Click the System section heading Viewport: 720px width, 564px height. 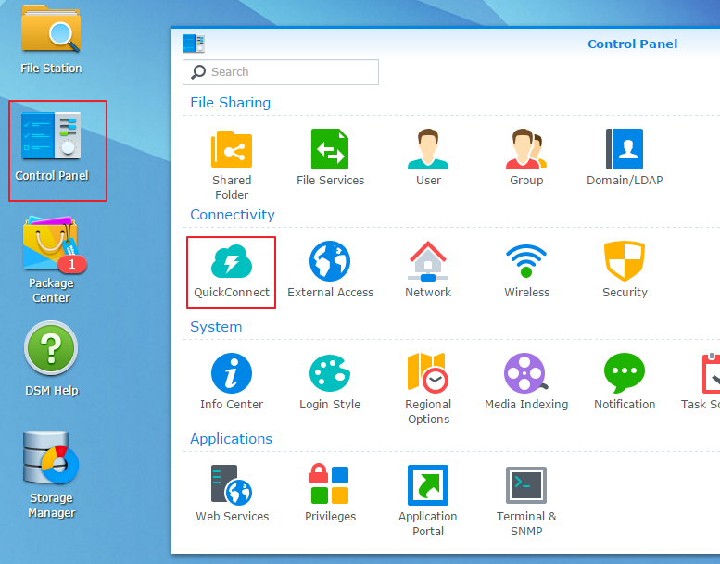216,327
